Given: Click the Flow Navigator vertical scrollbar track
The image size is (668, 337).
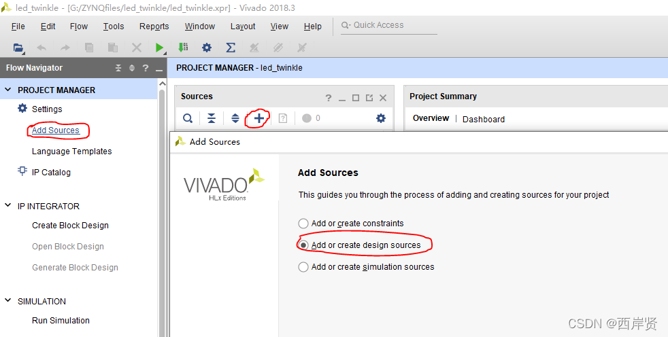Looking at the screenshot, I should (x=162, y=213).
